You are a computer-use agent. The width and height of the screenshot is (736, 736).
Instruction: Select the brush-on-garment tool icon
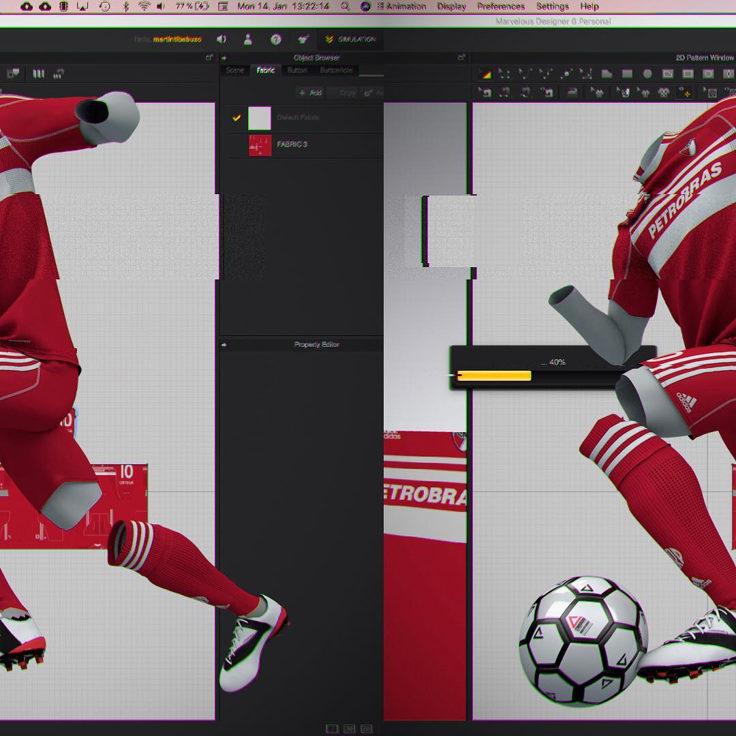pyautogui.click(x=622, y=93)
